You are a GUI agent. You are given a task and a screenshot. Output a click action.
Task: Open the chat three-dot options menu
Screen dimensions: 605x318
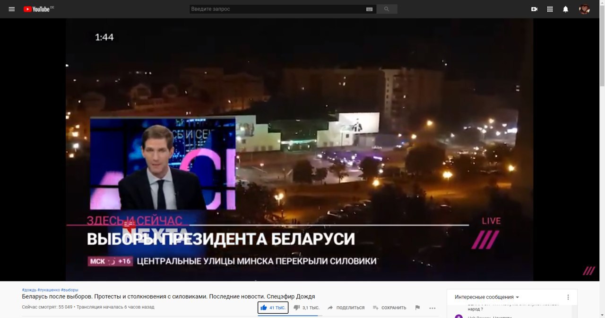(568, 297)
